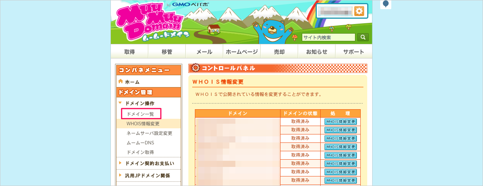Click the コンパネメニュー sidebar header
The width and height of the screenshot is (483, 186).
[148, 70]
